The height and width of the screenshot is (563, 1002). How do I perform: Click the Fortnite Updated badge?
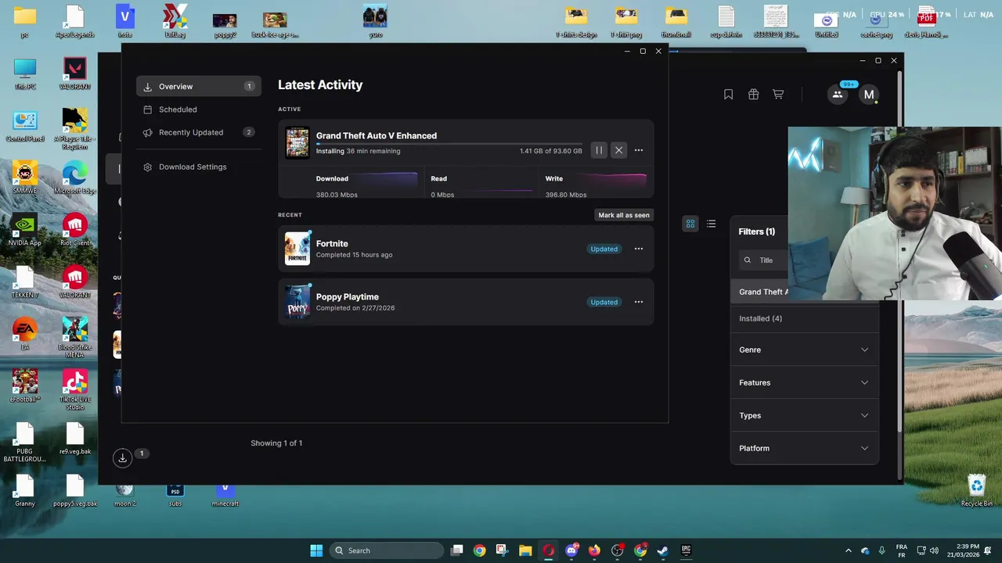[x=604, y=249]
